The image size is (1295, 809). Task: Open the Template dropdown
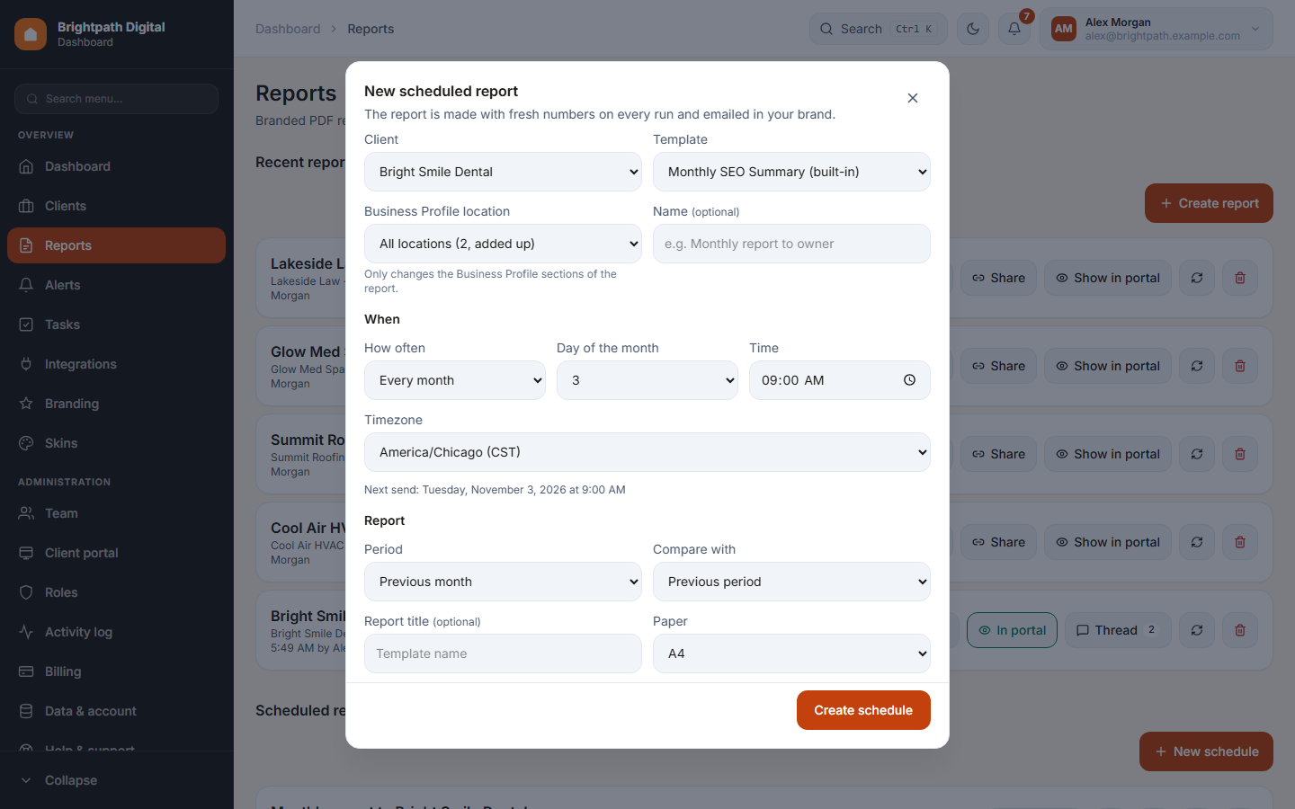point(791,172)
